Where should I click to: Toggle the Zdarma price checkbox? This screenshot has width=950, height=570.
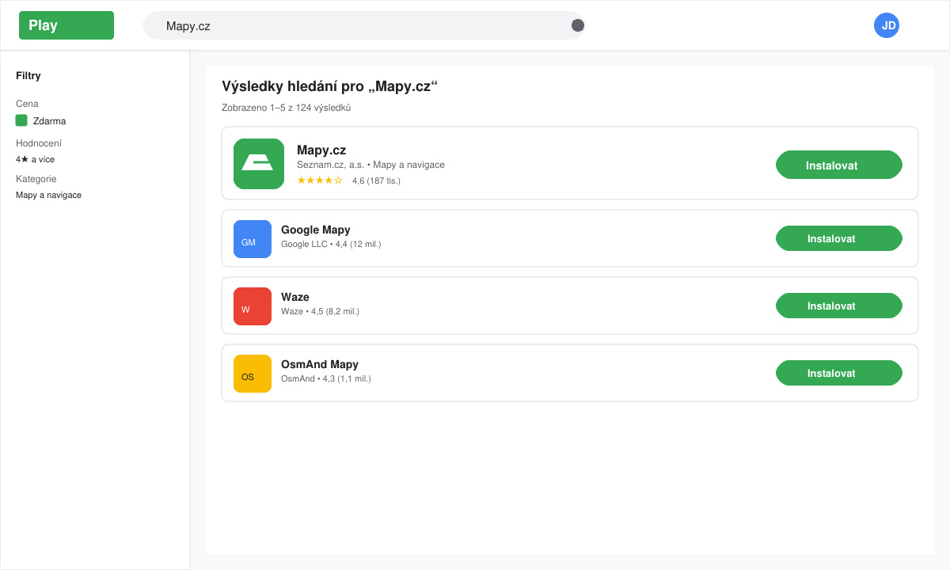[21, 120]
